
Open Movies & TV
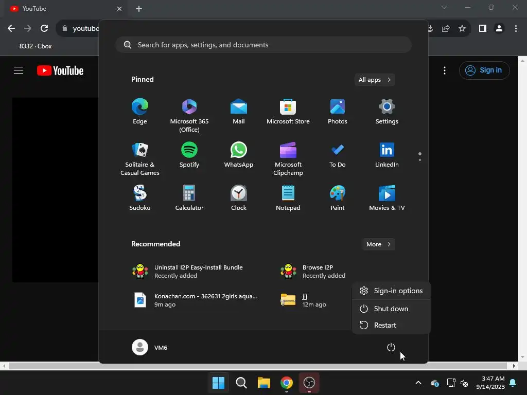387,198
